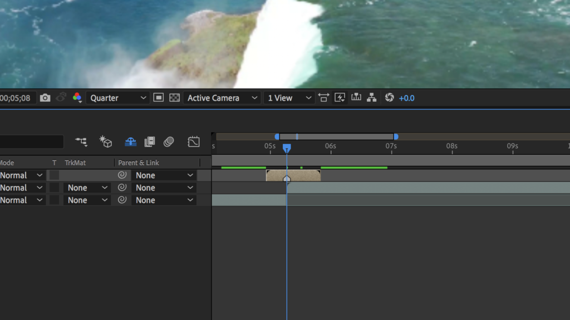
Task: Click the Parent & Link column header
Action: coord(139,163)
